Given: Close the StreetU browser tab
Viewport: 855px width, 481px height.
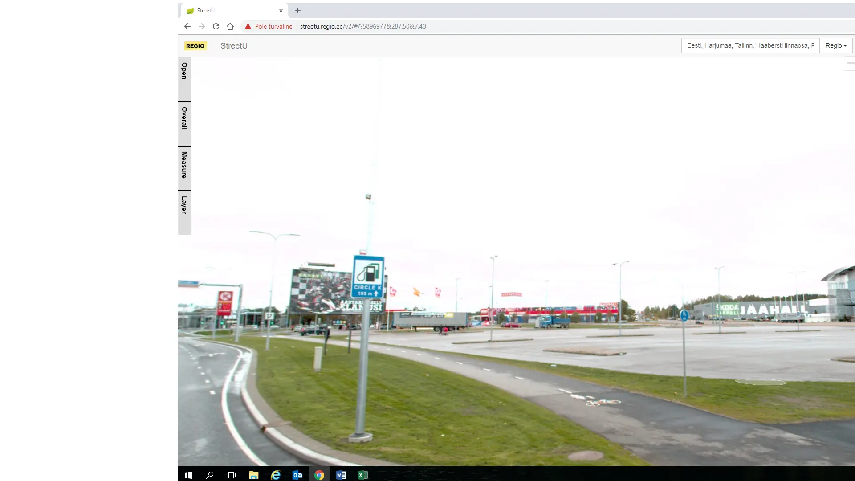Looking at the screenshot, I should (x=281, y=11).
